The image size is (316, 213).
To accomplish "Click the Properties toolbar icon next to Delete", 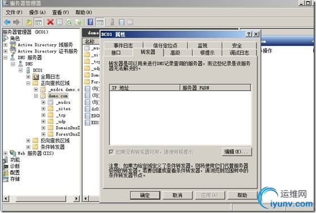I will point(59,22).
